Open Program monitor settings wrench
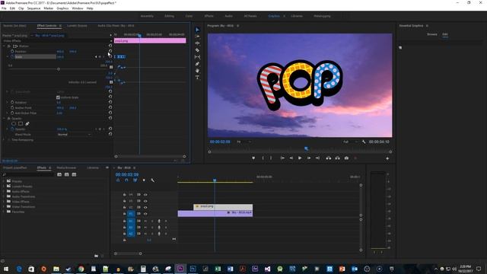Screen dimensions: 487x274 pyautogui.click(x=364, y=142)
